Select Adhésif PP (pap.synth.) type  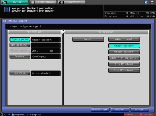pos(124,58)
